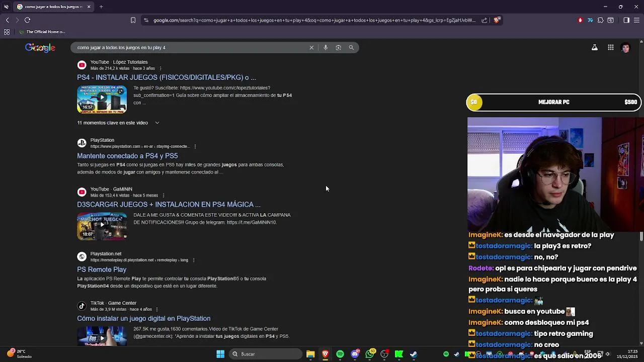The width and height of the screenshot is (644, 362).
Task: Go to Google homepage via logo
Action: click(40, 48)
